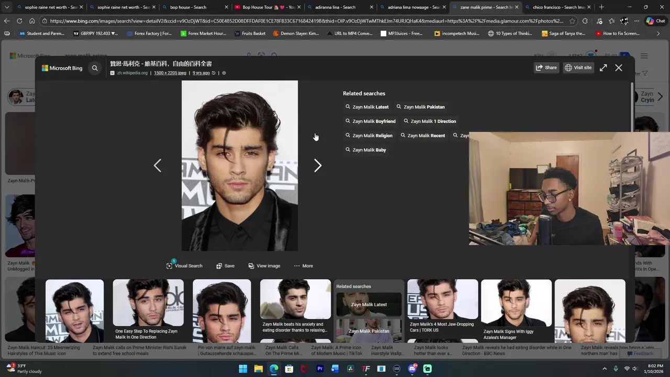Open thumbnail 'One Easy Step To Replacing Zayn Malik'
Image resolution: width=670 pixels, height=377 pixels.
148,311
